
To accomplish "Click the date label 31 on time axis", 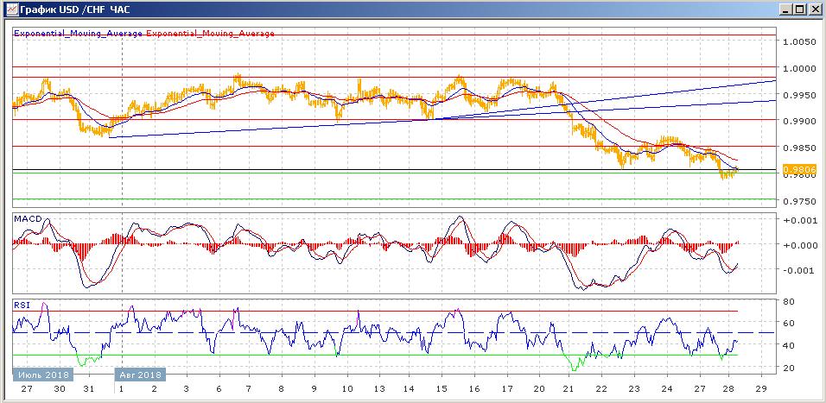I will (90, 390).
